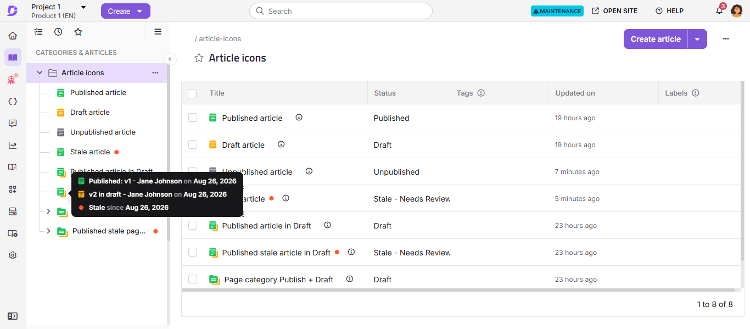The image size is (750, 329).
Task: Open the Create article dropdown arrow
Action: tap(697, 39)
